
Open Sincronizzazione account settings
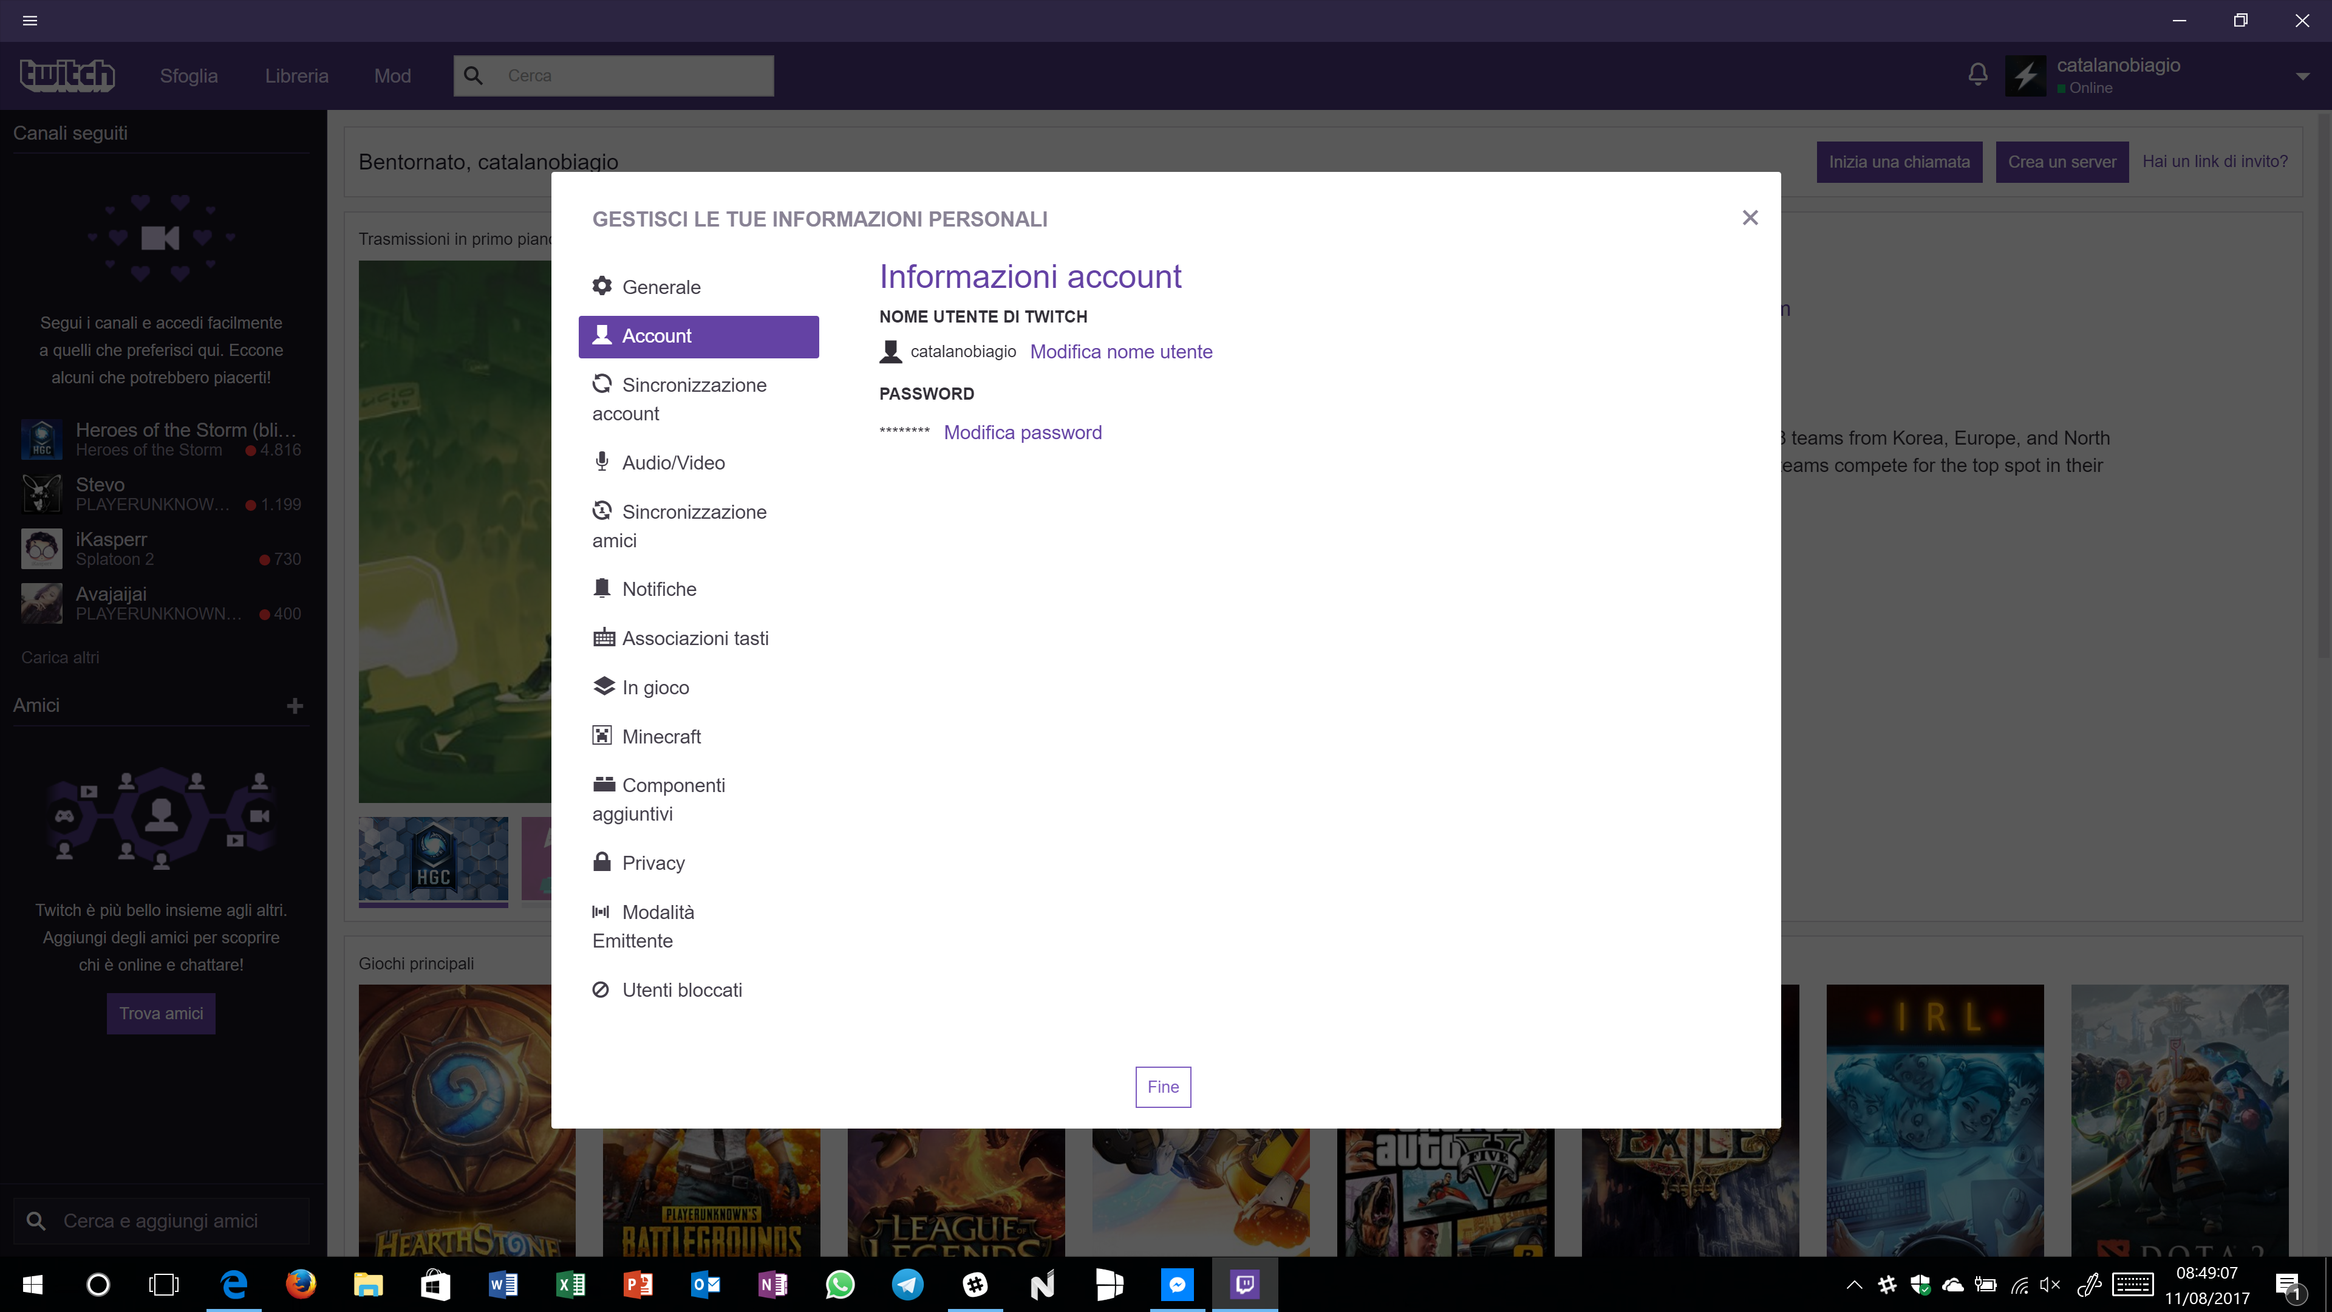click(698, 398)
